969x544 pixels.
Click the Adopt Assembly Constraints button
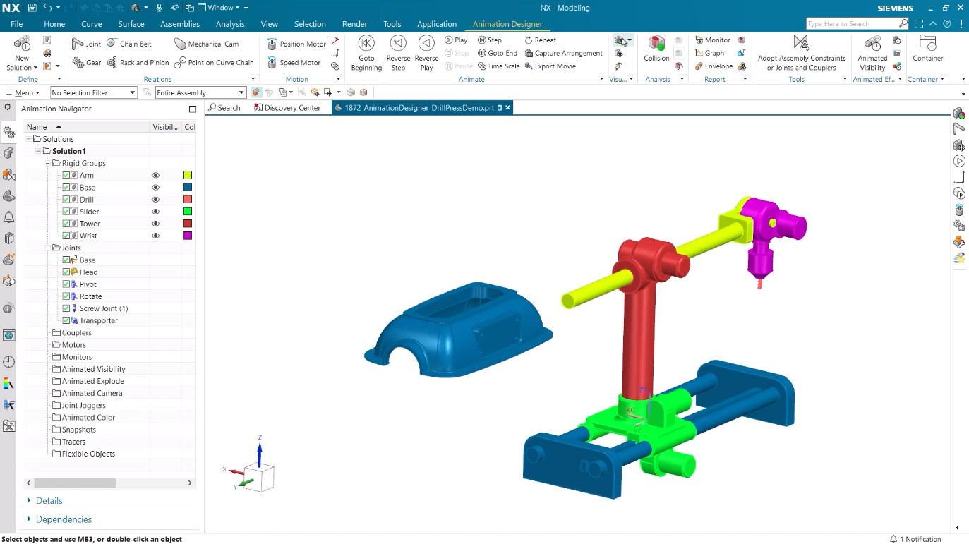click(x=801, y=44)
